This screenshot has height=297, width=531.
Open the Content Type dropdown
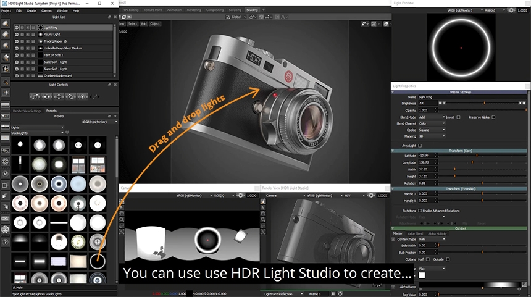point(432,239)
